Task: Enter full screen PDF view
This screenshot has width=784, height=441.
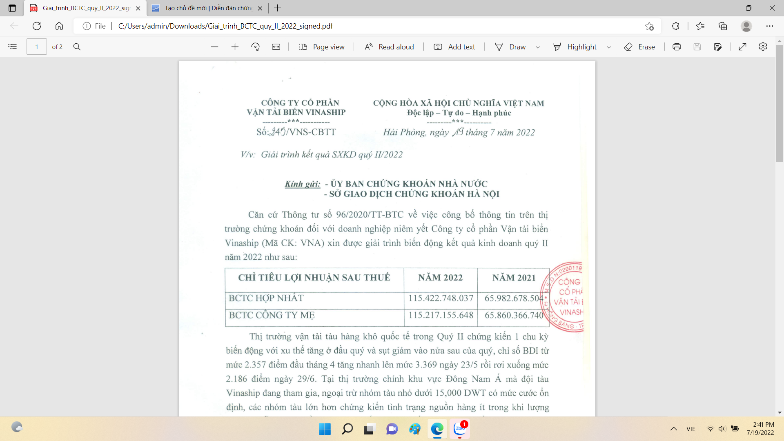Action: [742, 47]
